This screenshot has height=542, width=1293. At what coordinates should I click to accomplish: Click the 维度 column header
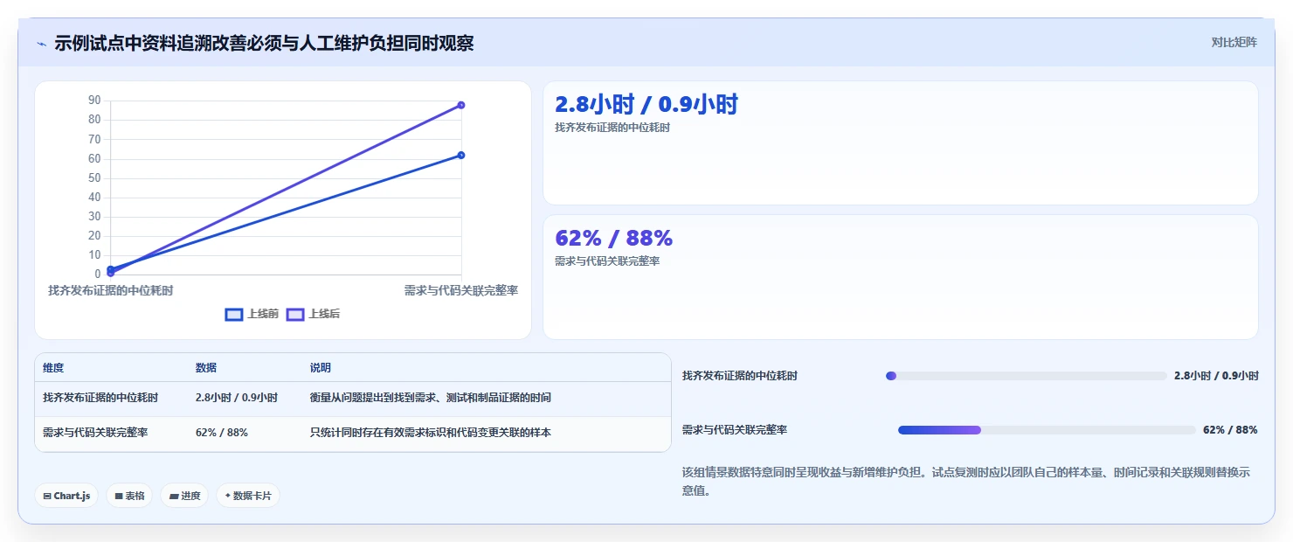click(53, 368)
